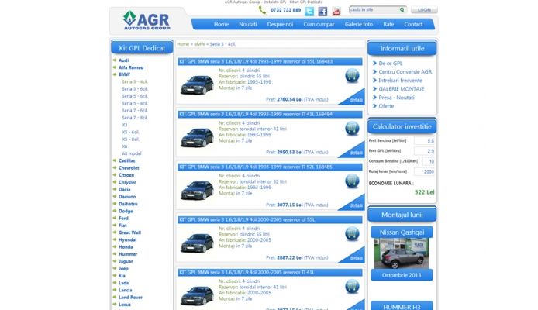Open the GALERIE MONTAJE link
Image resolution: width=538 pixels, height=310 pixels.
tap(402, 89)
